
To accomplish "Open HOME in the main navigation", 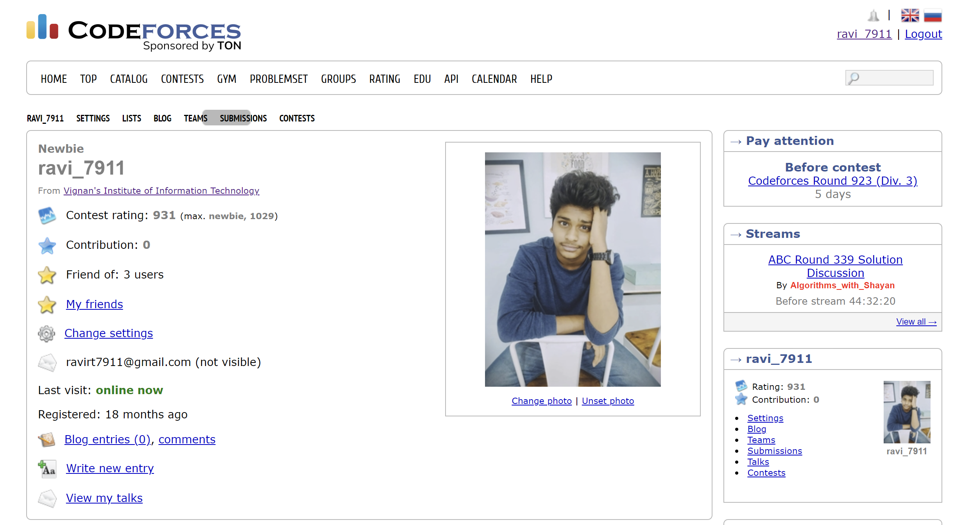I will pyautogui.click(x=54, y=79).
